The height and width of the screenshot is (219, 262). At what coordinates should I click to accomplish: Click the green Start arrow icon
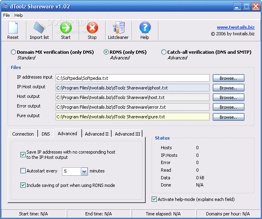click(66, 28)
